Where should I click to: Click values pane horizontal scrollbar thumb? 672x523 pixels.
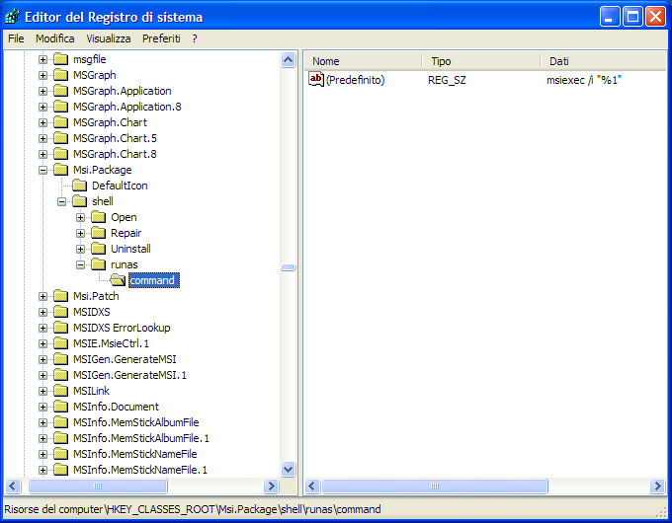click(435, 486)
